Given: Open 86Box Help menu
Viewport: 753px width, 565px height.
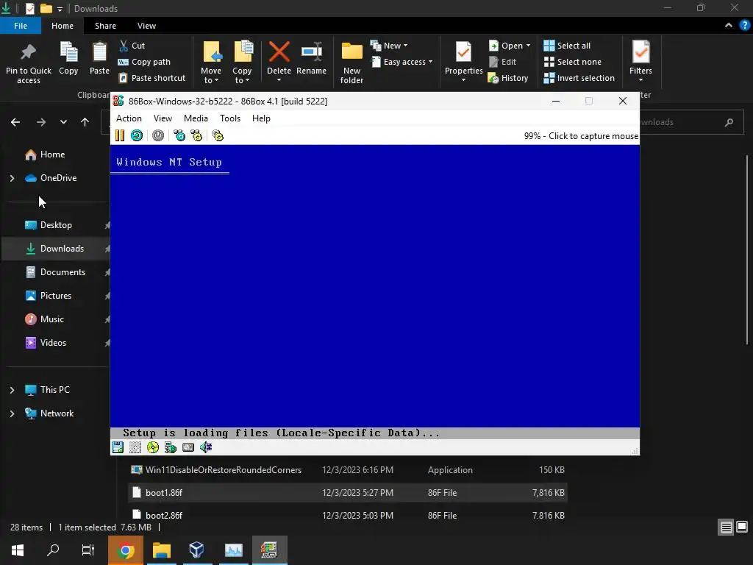Looking at the screenshot, I should pos(261,118).
